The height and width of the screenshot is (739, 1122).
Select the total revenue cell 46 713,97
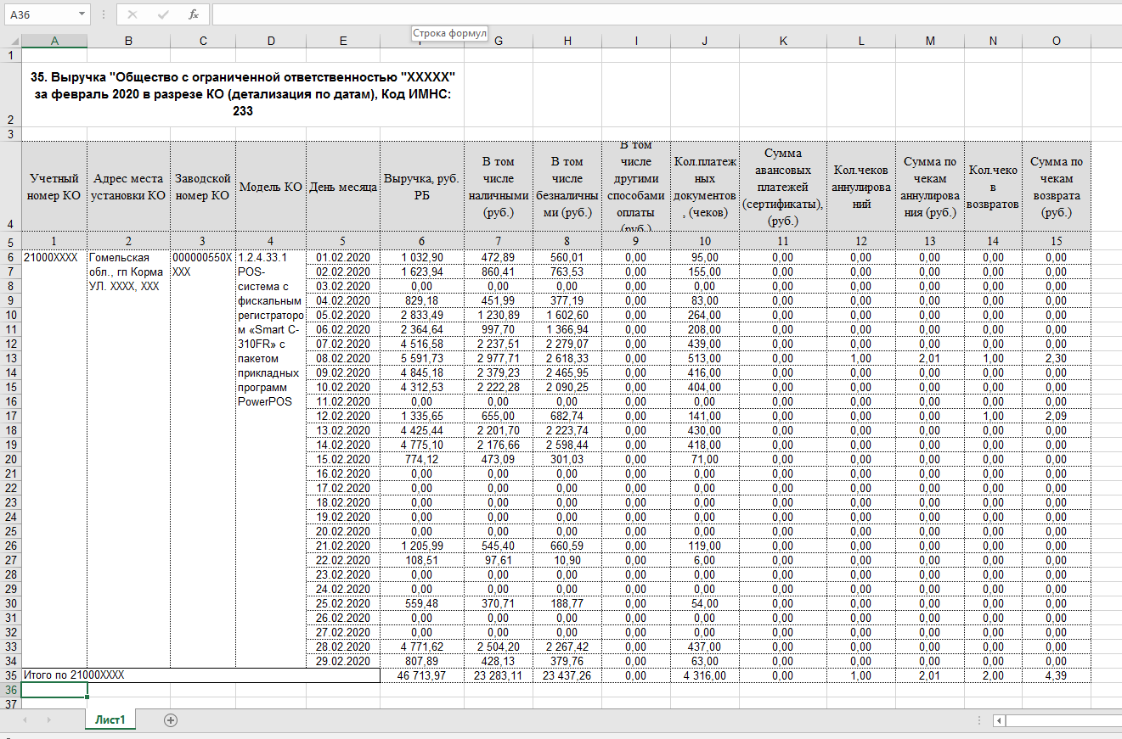pos(422,675)
